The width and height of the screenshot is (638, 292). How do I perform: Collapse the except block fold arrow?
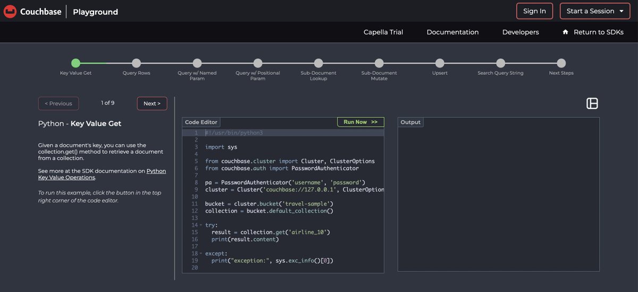click(x=201, y=254)
